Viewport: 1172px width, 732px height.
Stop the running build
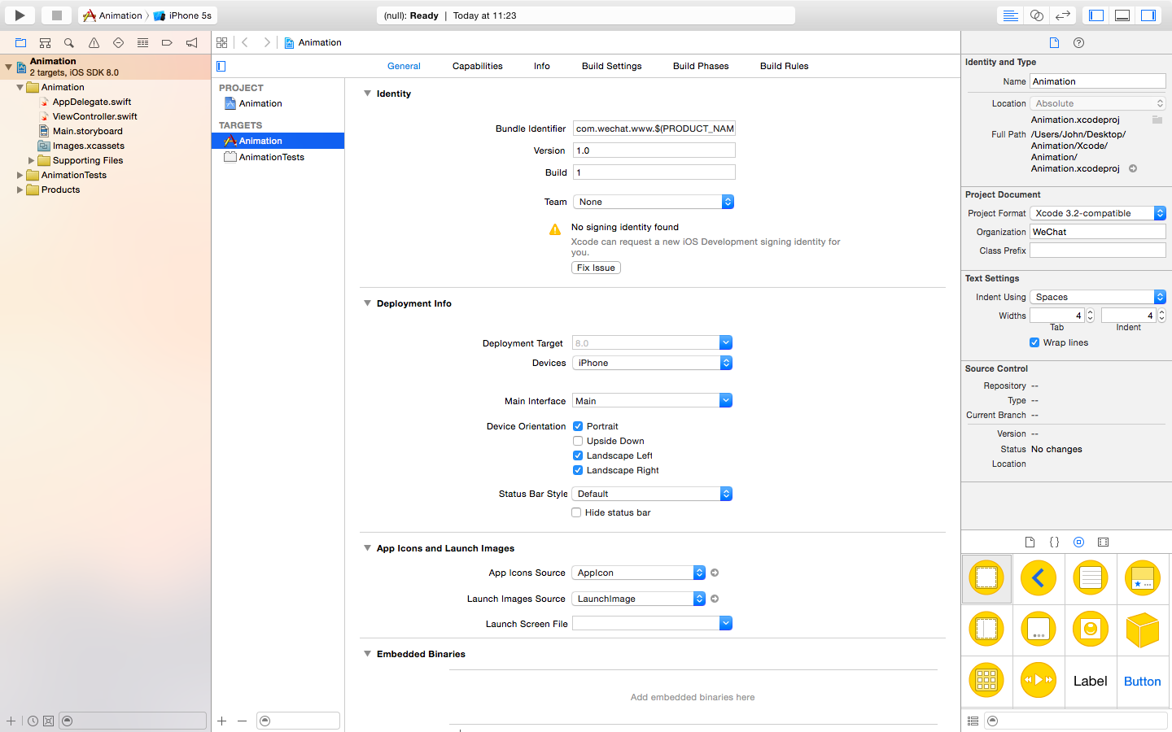[55, 15]
